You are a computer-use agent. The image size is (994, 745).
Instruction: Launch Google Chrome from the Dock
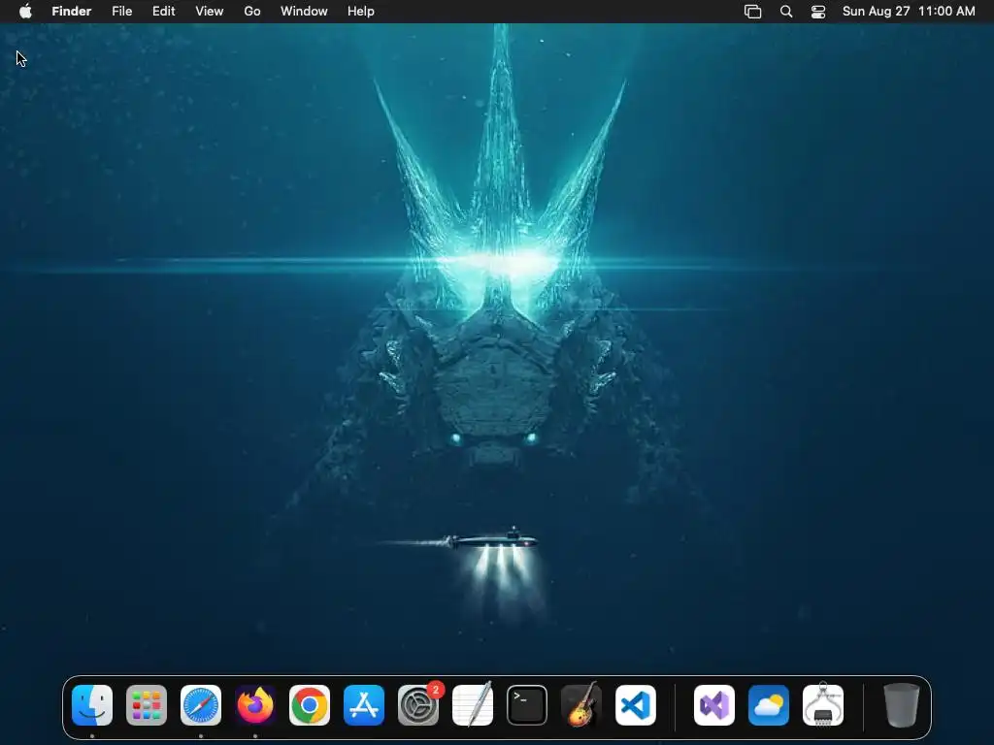310,705
